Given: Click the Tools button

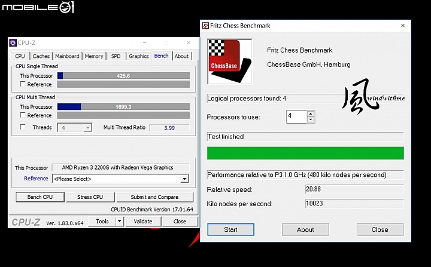Looking at the screenshot, I should point(102,221).
